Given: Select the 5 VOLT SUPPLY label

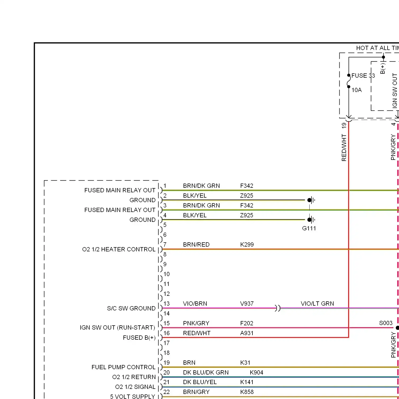Looking at the screenshot, I should click(x=132, y=396).
